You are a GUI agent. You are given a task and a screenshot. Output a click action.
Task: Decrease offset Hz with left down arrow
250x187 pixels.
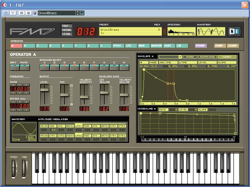point(13,110)
